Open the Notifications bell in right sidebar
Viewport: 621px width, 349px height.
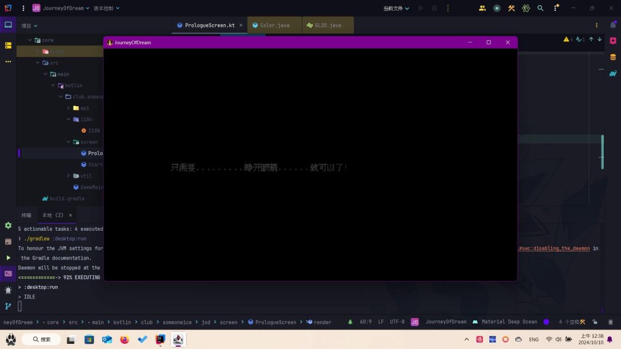613,25
